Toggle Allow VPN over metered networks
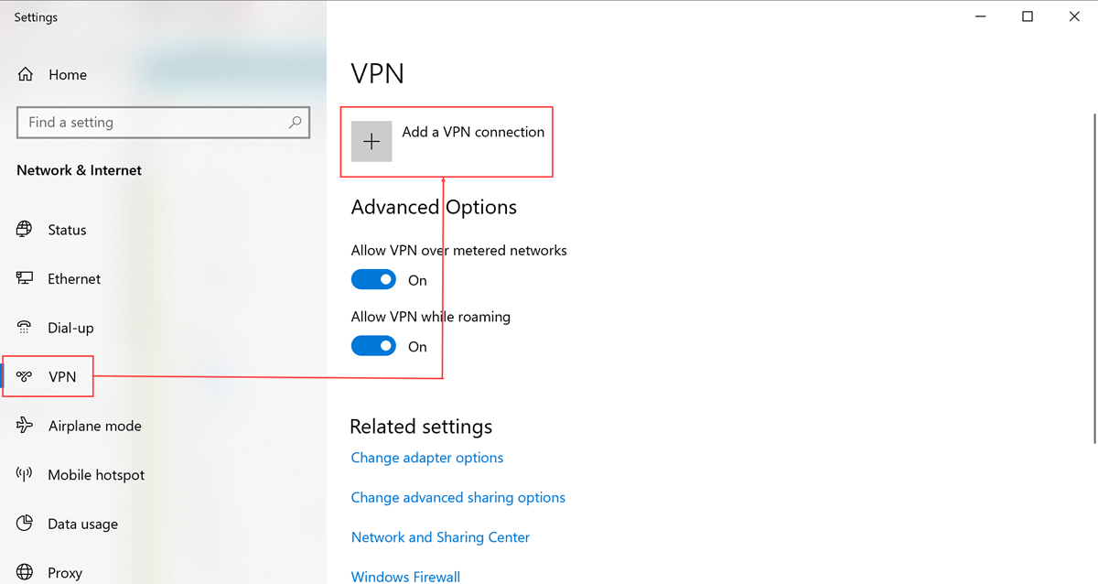The image size is (1098, 584). tap(373, 279)
